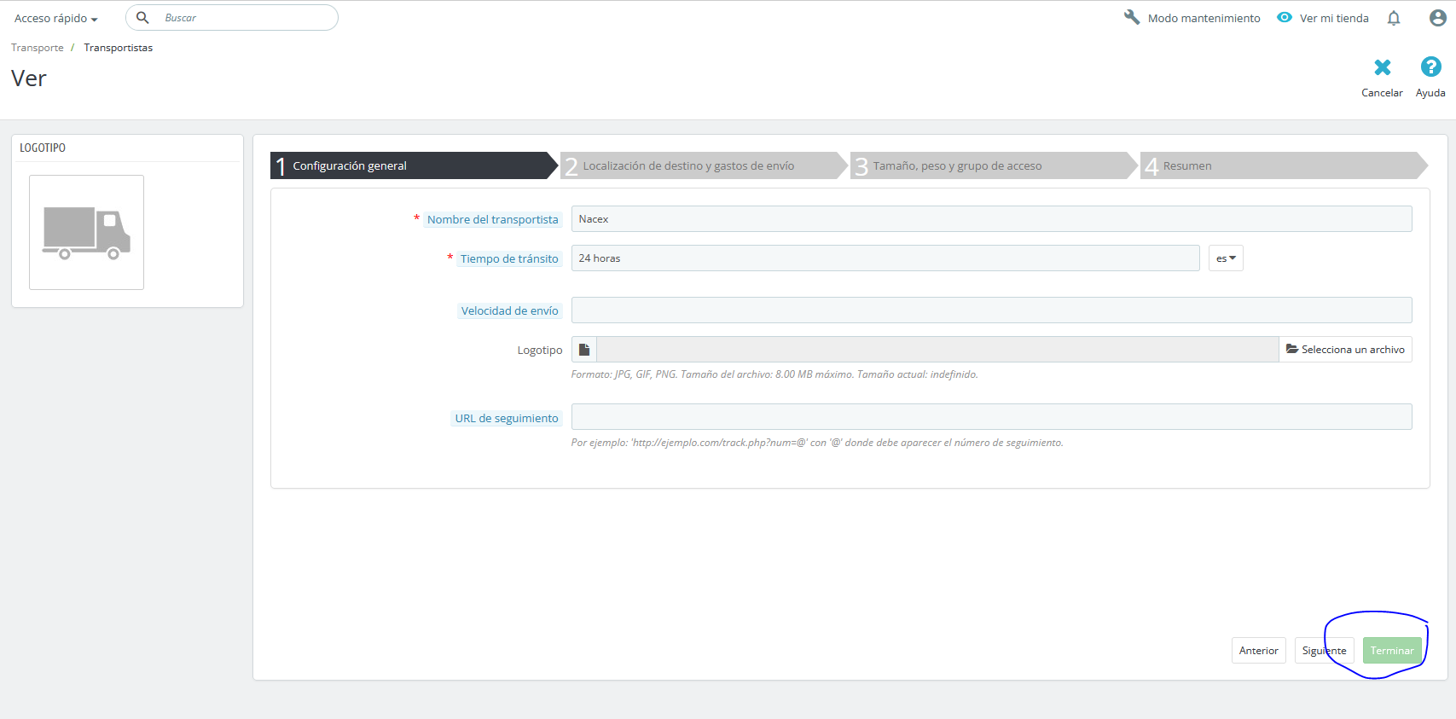Click the Ayuda question mark icon
Screen dimensions: 1456x719
point(1430,67)
